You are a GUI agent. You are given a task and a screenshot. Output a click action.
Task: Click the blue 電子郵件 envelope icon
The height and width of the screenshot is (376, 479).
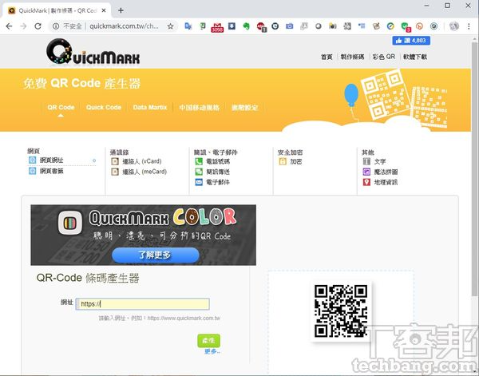(199, 182)
